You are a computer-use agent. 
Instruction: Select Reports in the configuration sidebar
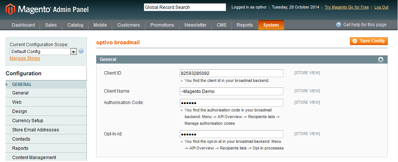point(46,148)
